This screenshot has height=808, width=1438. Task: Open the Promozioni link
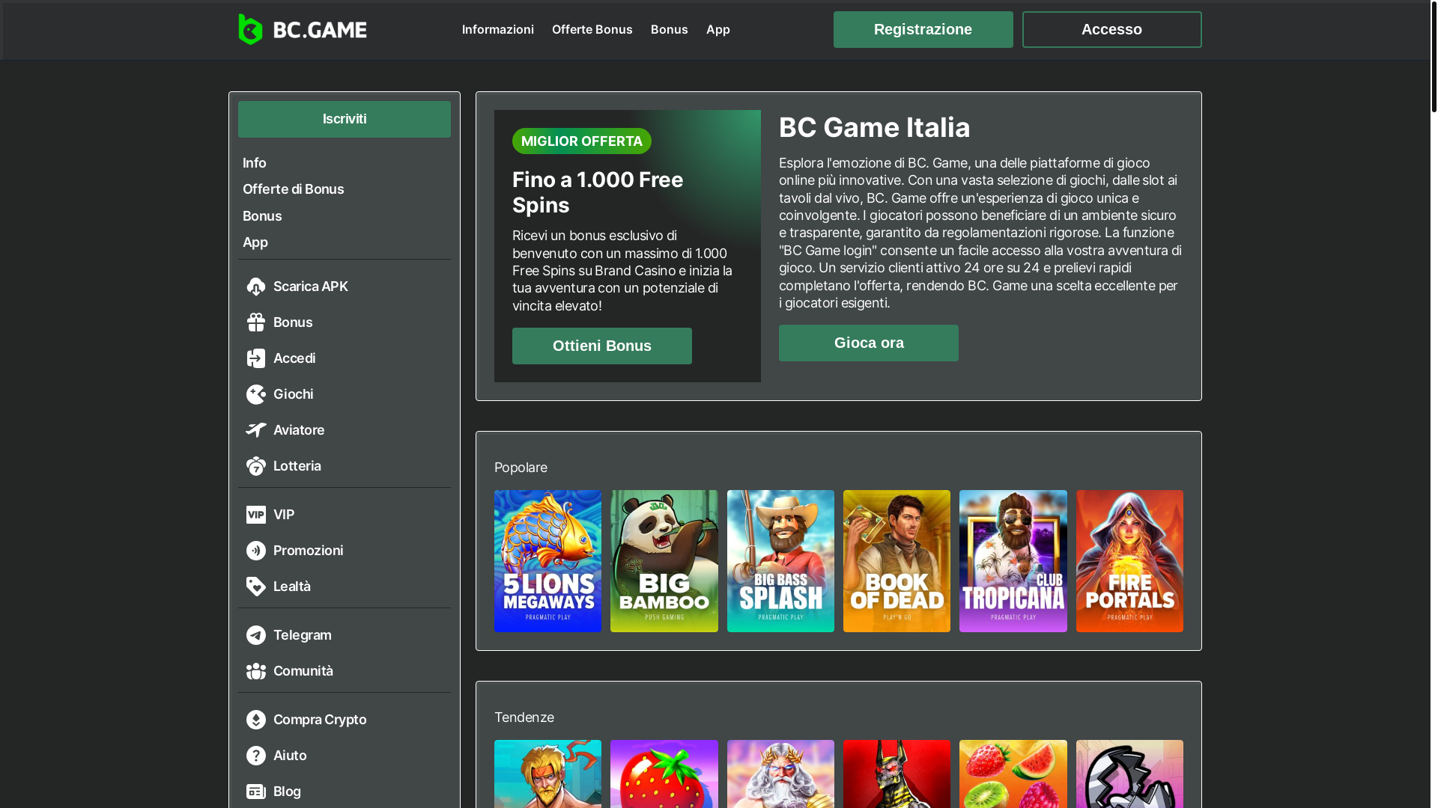(309, 551)
